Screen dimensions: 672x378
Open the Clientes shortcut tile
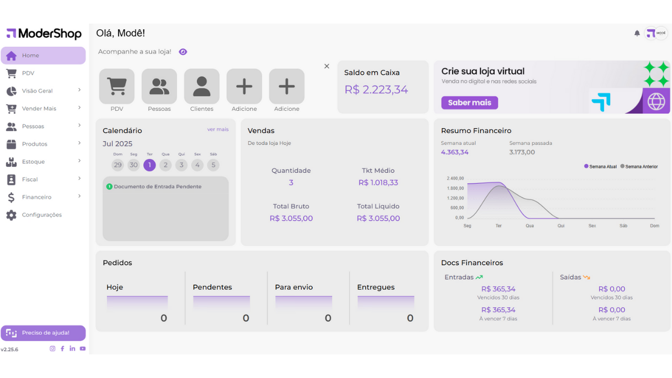[x=202, y=87]
